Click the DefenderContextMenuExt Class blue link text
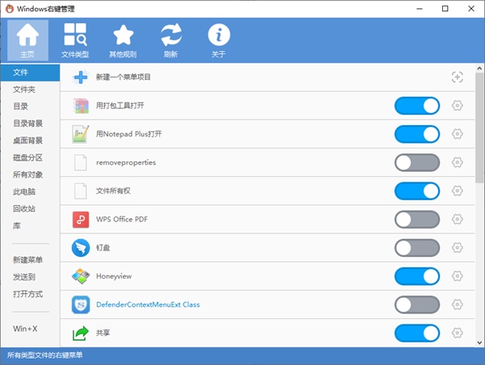 click(x=148, y=304)
